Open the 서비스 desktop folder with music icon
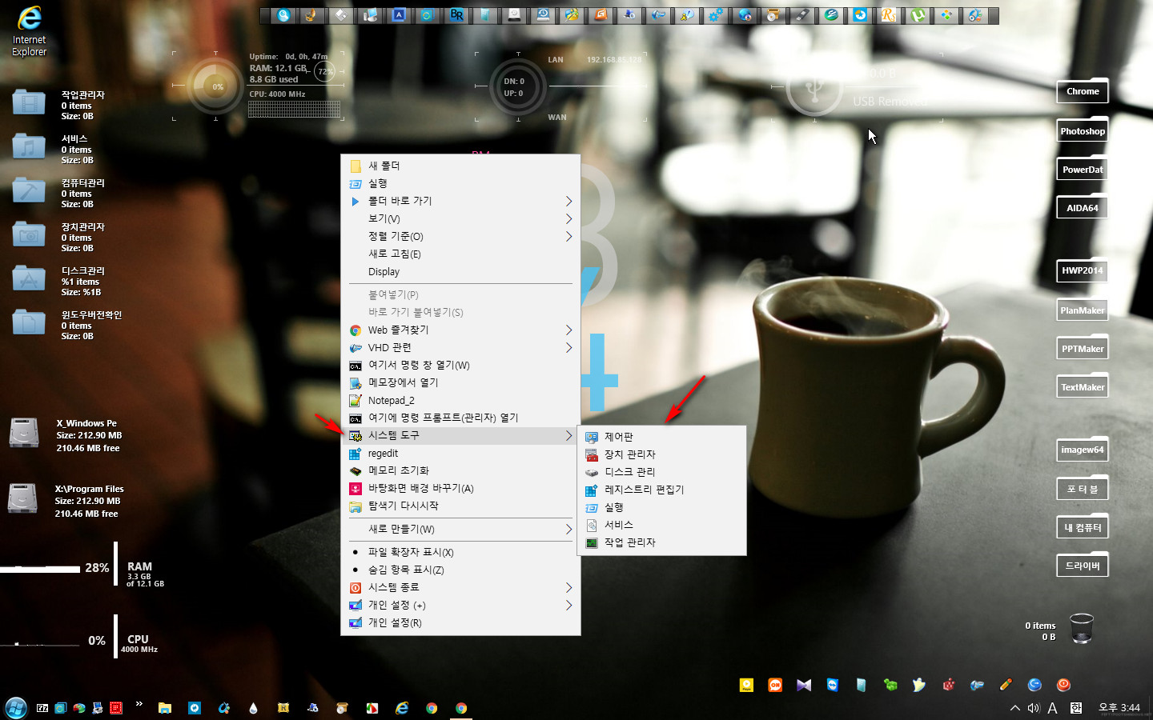 [29, 147]
